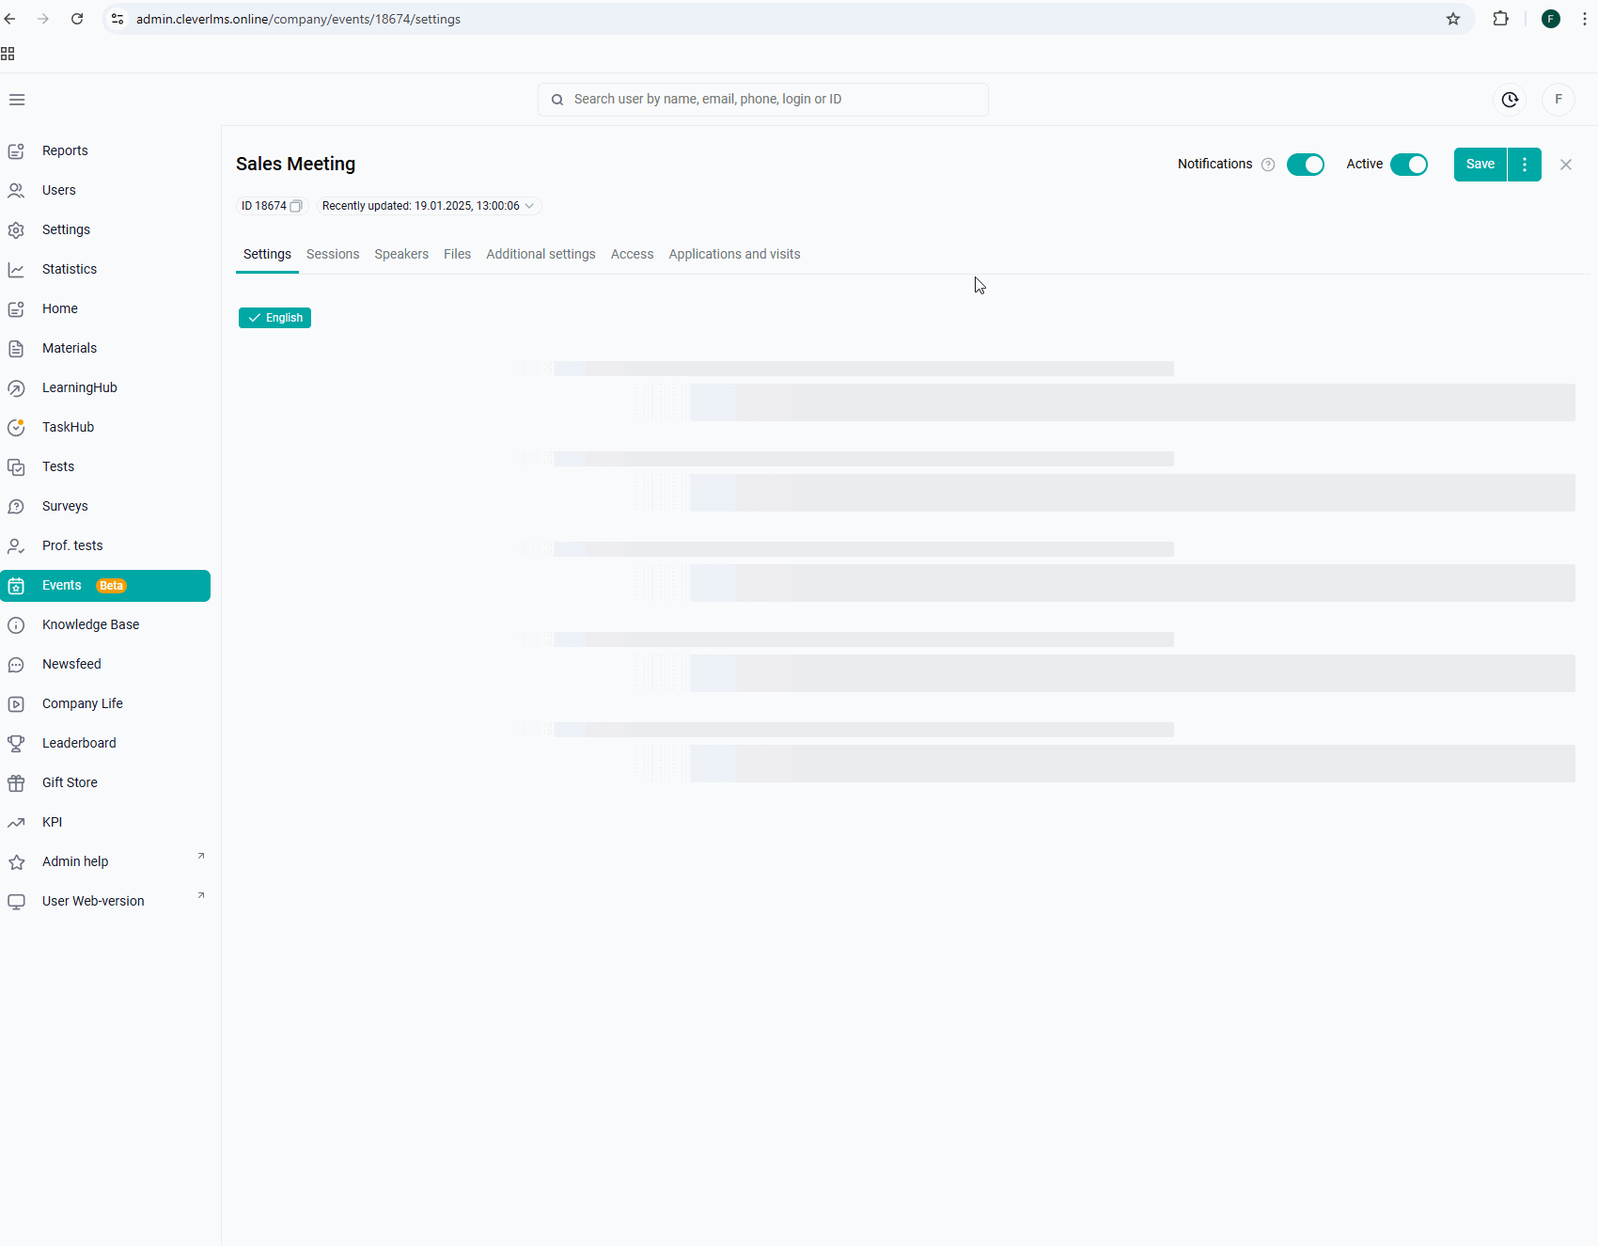Switch to the Files tab
The width and height of the screenshot is (1598, 1246).
[458, 255]
